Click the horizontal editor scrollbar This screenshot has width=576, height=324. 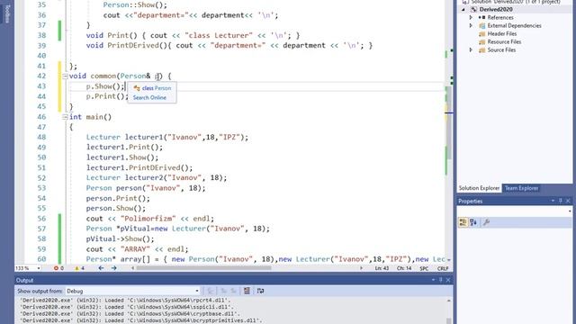204,268
